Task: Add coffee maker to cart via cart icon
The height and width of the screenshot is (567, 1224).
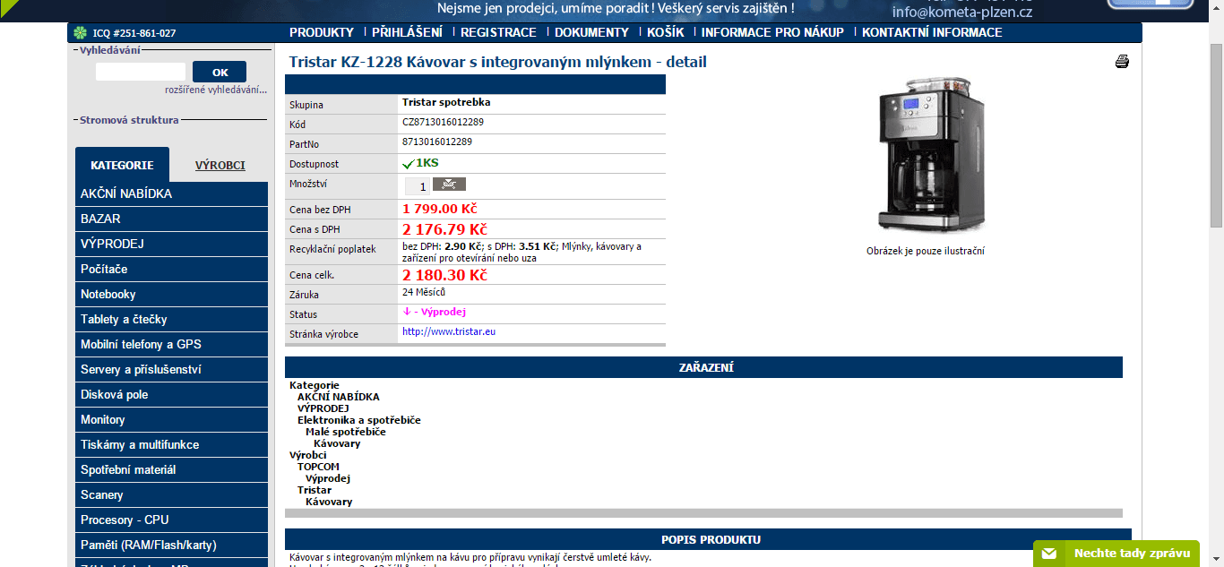Action: (449, 185)
